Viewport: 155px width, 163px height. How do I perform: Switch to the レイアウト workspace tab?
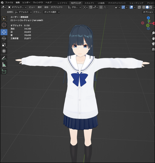[62, 3]
